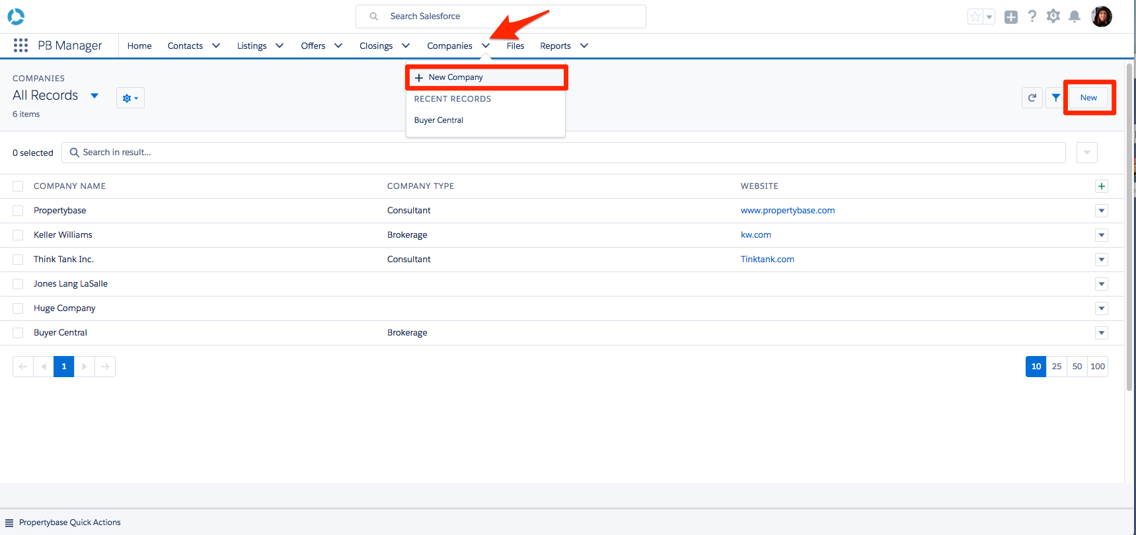Click the page scrollbar on the right edge

tap(1129, 228)
